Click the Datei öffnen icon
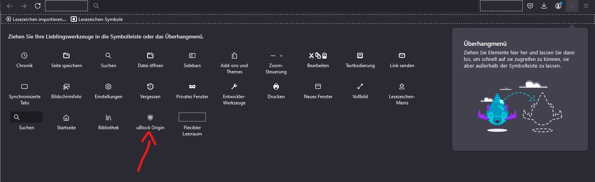The width and height of the screenshot is (595, 182). [150, 55]
